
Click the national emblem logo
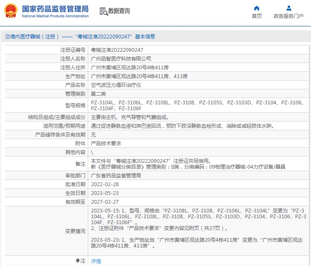10,11
